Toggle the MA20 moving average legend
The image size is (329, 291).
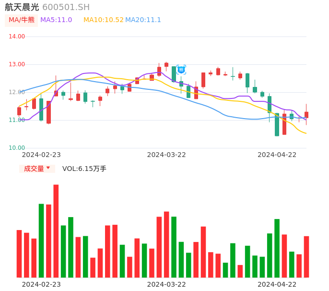[x=143, y=20]
